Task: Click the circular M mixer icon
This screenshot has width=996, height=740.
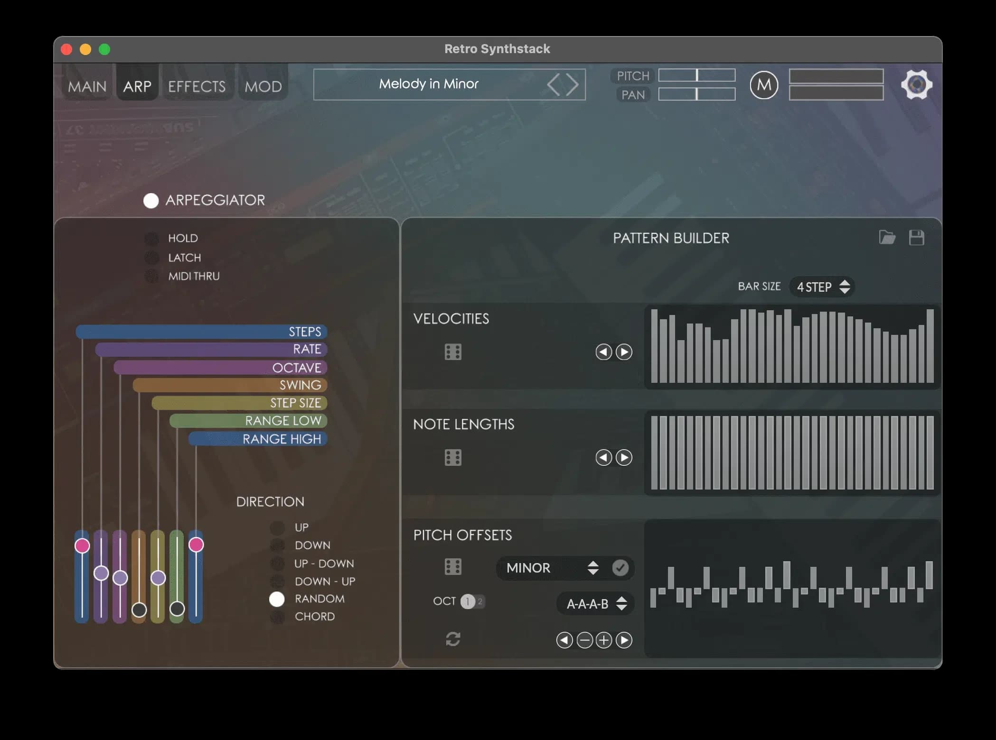Action: (764, 84)
